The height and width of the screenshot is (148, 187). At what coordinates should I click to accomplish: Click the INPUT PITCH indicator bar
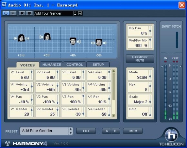[x=177, y=40]
